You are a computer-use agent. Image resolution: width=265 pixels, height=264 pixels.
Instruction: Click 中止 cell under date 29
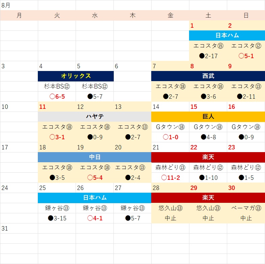click(x=208, y=218)
